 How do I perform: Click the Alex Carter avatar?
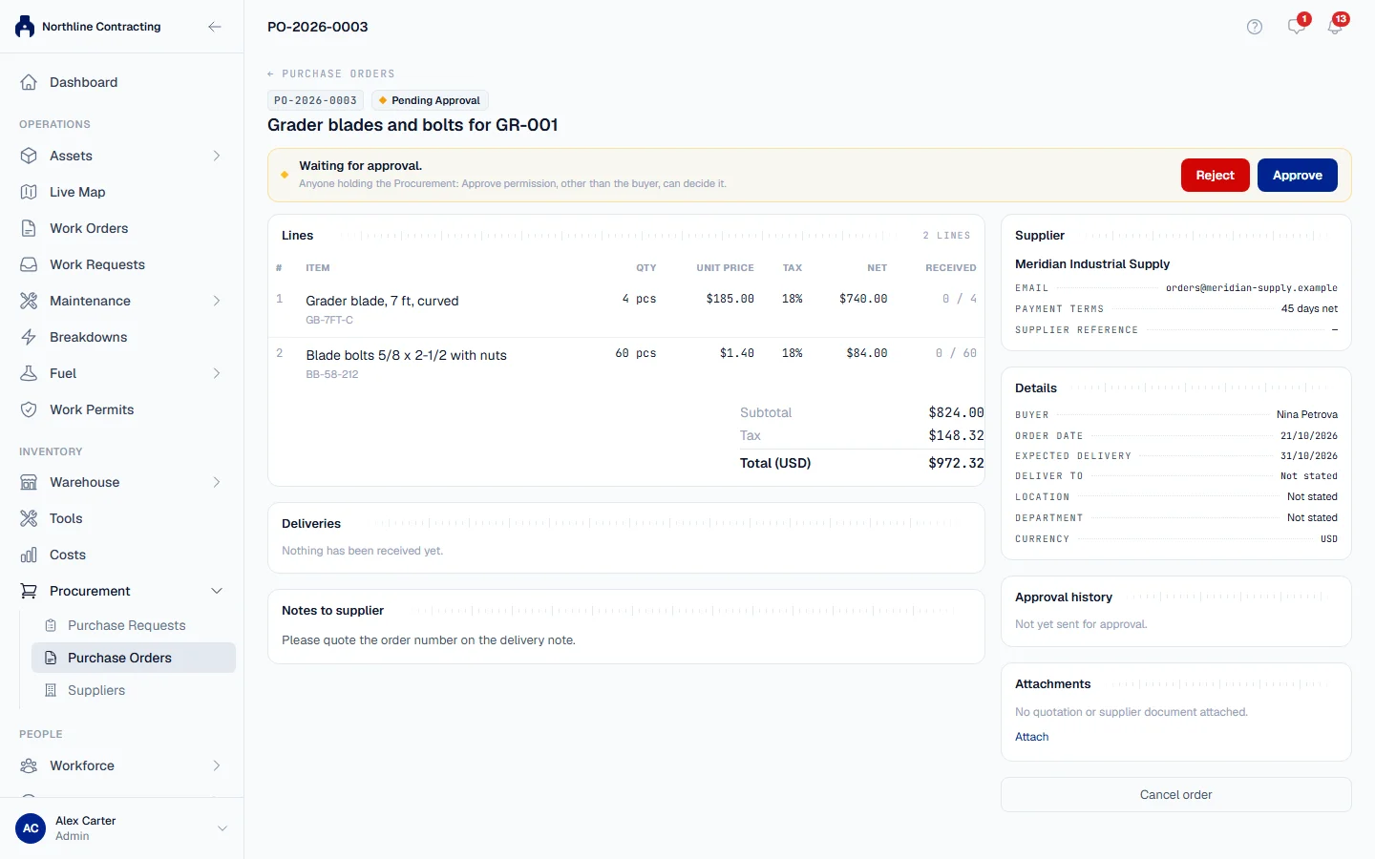point(31,828)
